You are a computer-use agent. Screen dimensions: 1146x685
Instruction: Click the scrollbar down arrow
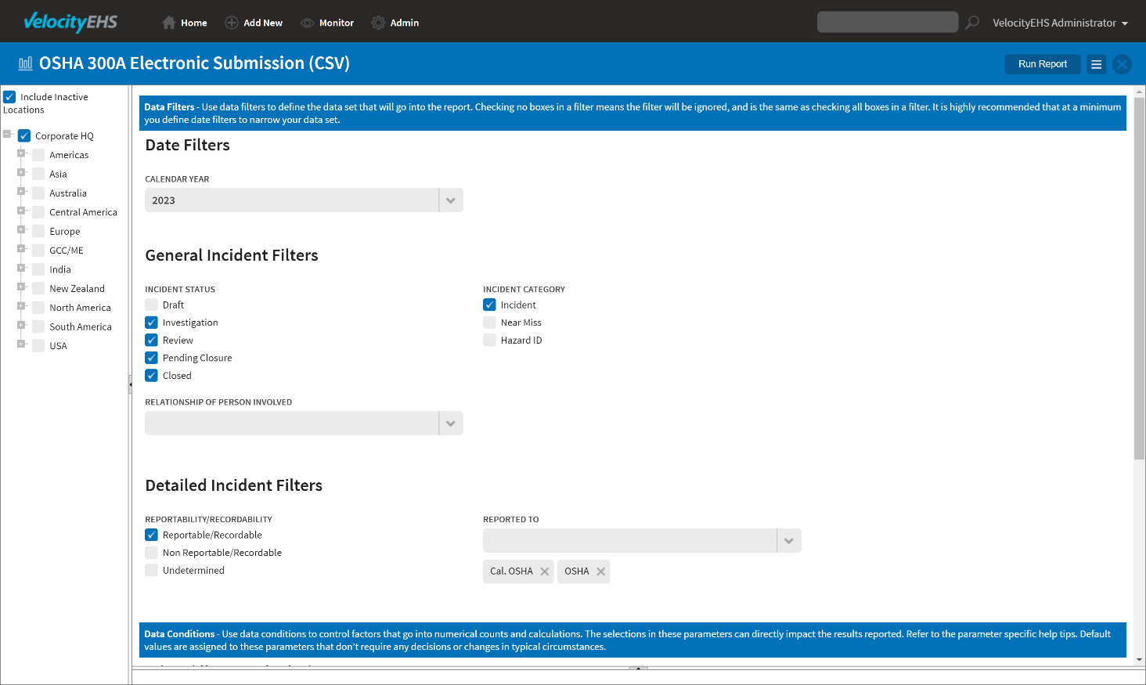(1139, 660)
